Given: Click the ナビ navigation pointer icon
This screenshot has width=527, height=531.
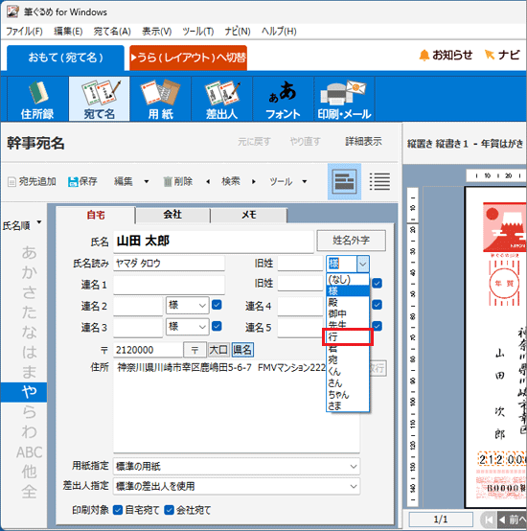Looking at the screenshot, I should [x=489, y=55].
